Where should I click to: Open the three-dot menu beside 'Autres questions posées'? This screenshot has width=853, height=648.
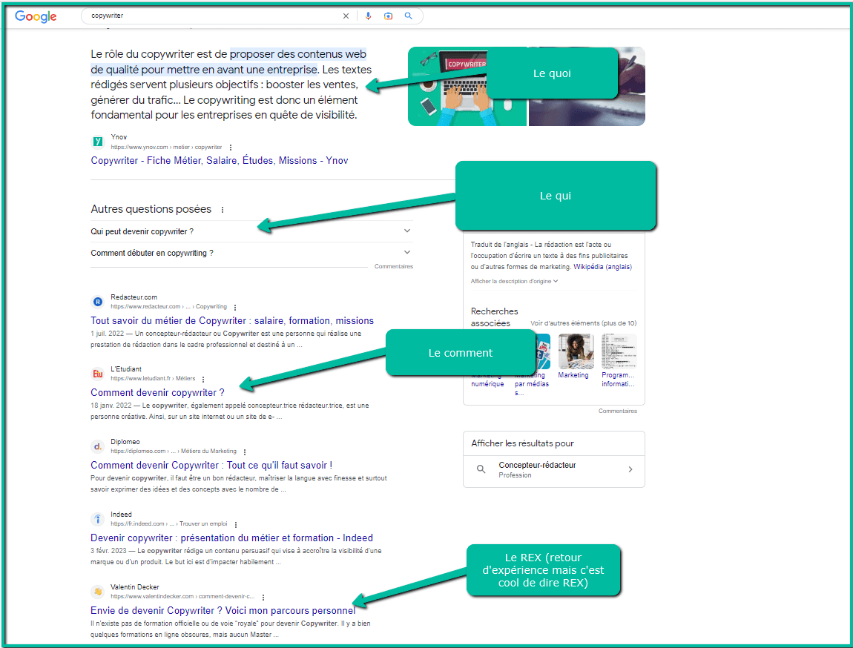(222, 209)
